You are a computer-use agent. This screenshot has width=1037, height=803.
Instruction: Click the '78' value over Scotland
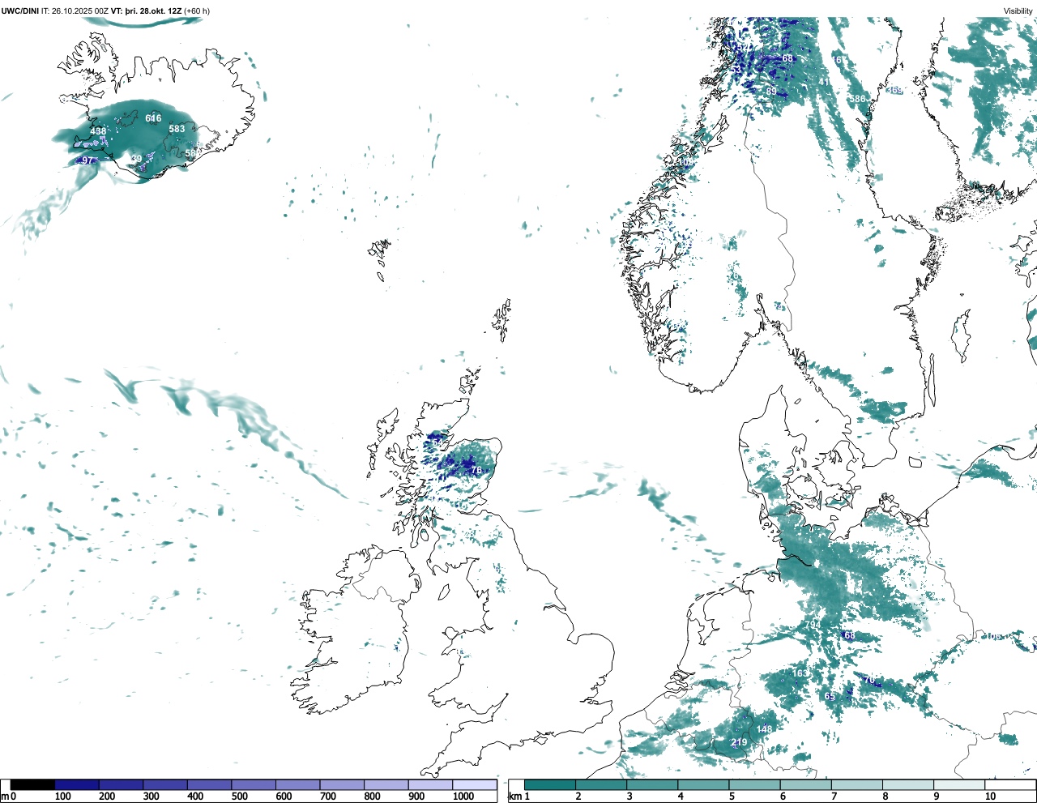coord(476,470)
